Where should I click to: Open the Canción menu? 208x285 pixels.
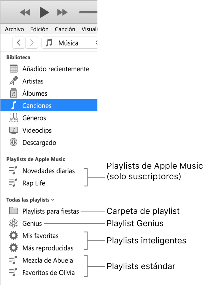click(x=65, y=29)
